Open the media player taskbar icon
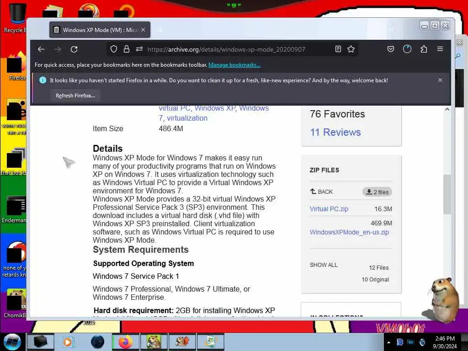 (69, 342)
